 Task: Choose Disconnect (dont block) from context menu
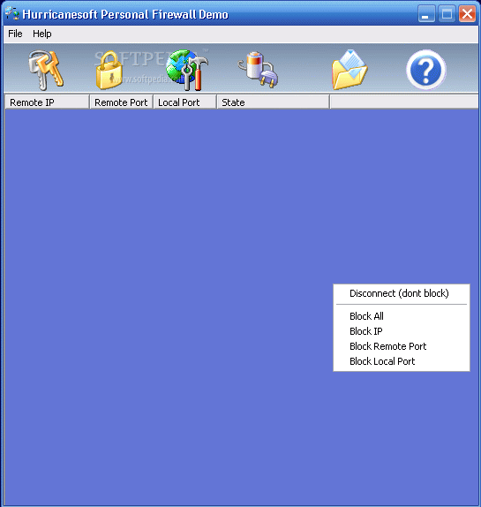(x=402, y=293)
